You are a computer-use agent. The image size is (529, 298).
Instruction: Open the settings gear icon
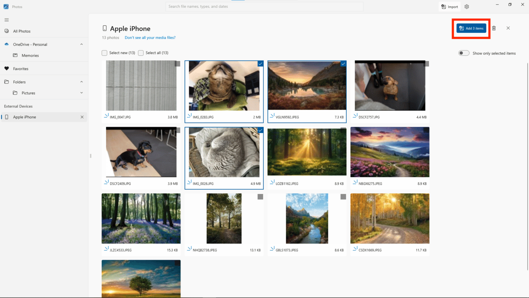[467, 7]
